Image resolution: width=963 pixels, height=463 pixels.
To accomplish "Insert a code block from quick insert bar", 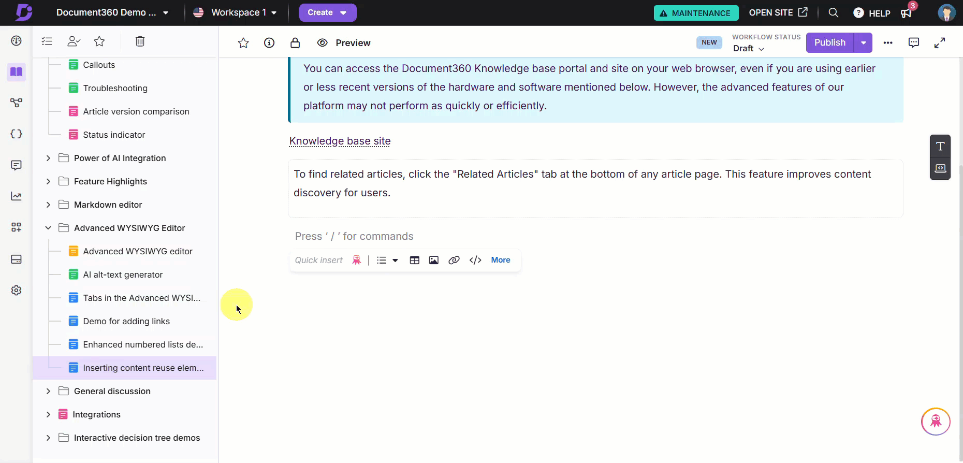I will click(475, 260).
